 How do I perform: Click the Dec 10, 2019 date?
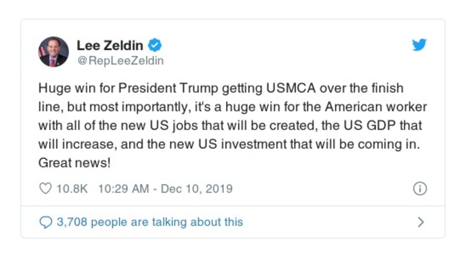195,189
